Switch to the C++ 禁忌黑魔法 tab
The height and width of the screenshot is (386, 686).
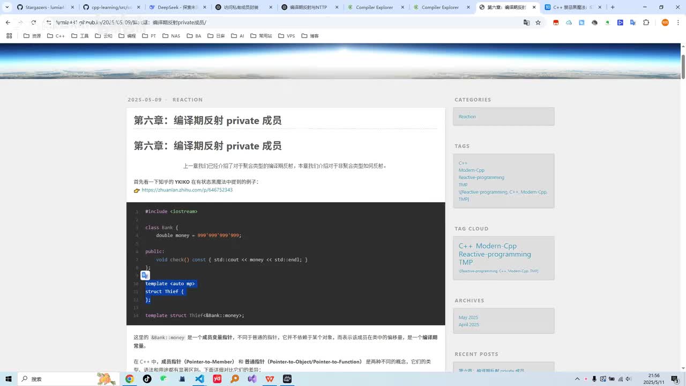[x=573, y=8]
